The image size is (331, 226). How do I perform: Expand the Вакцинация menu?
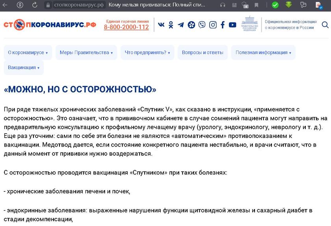point(24,68)
